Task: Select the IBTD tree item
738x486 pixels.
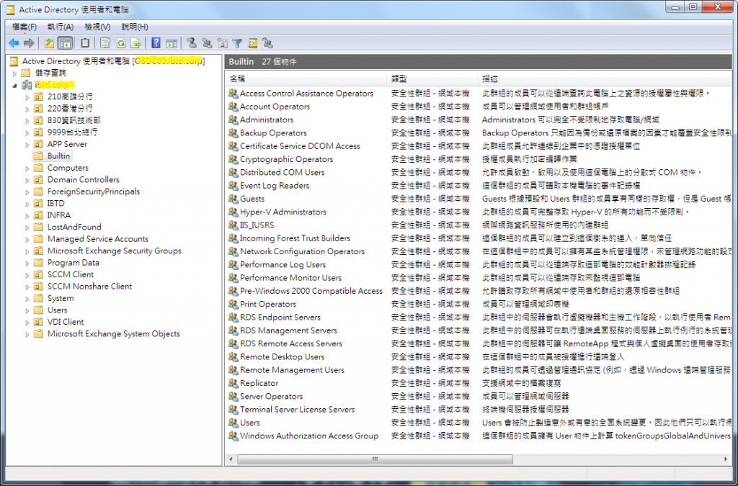Action: [x=56, y=204]
